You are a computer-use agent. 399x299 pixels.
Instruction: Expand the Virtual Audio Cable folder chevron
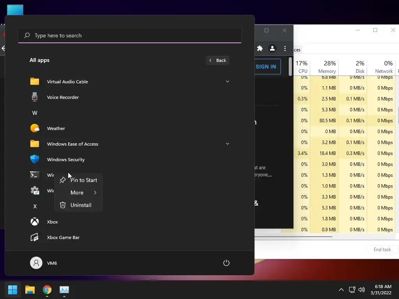point(228,81)
